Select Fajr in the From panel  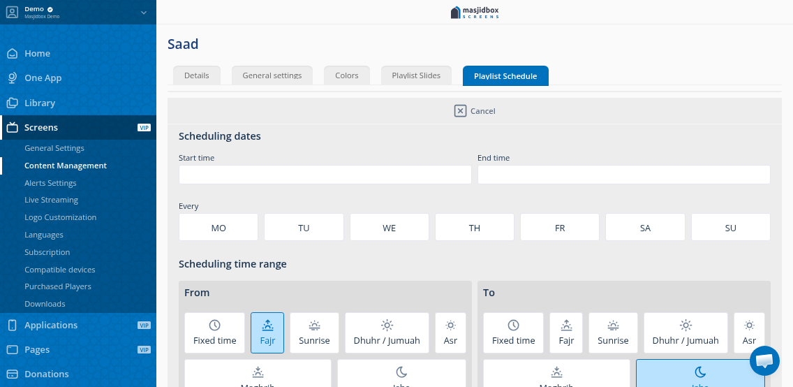[x=267, y=333]
